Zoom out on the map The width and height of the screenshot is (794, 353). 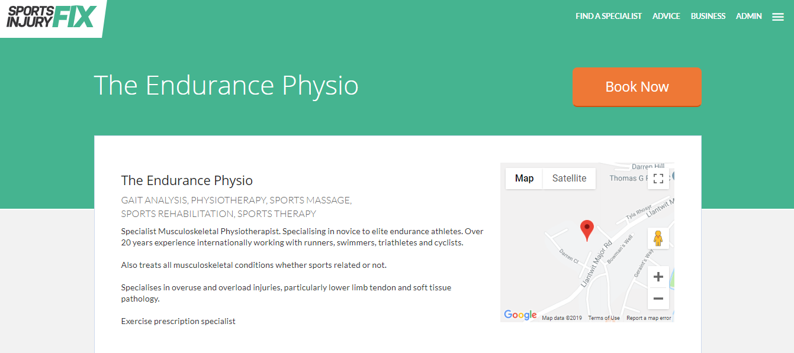click(x=658, y=299)
